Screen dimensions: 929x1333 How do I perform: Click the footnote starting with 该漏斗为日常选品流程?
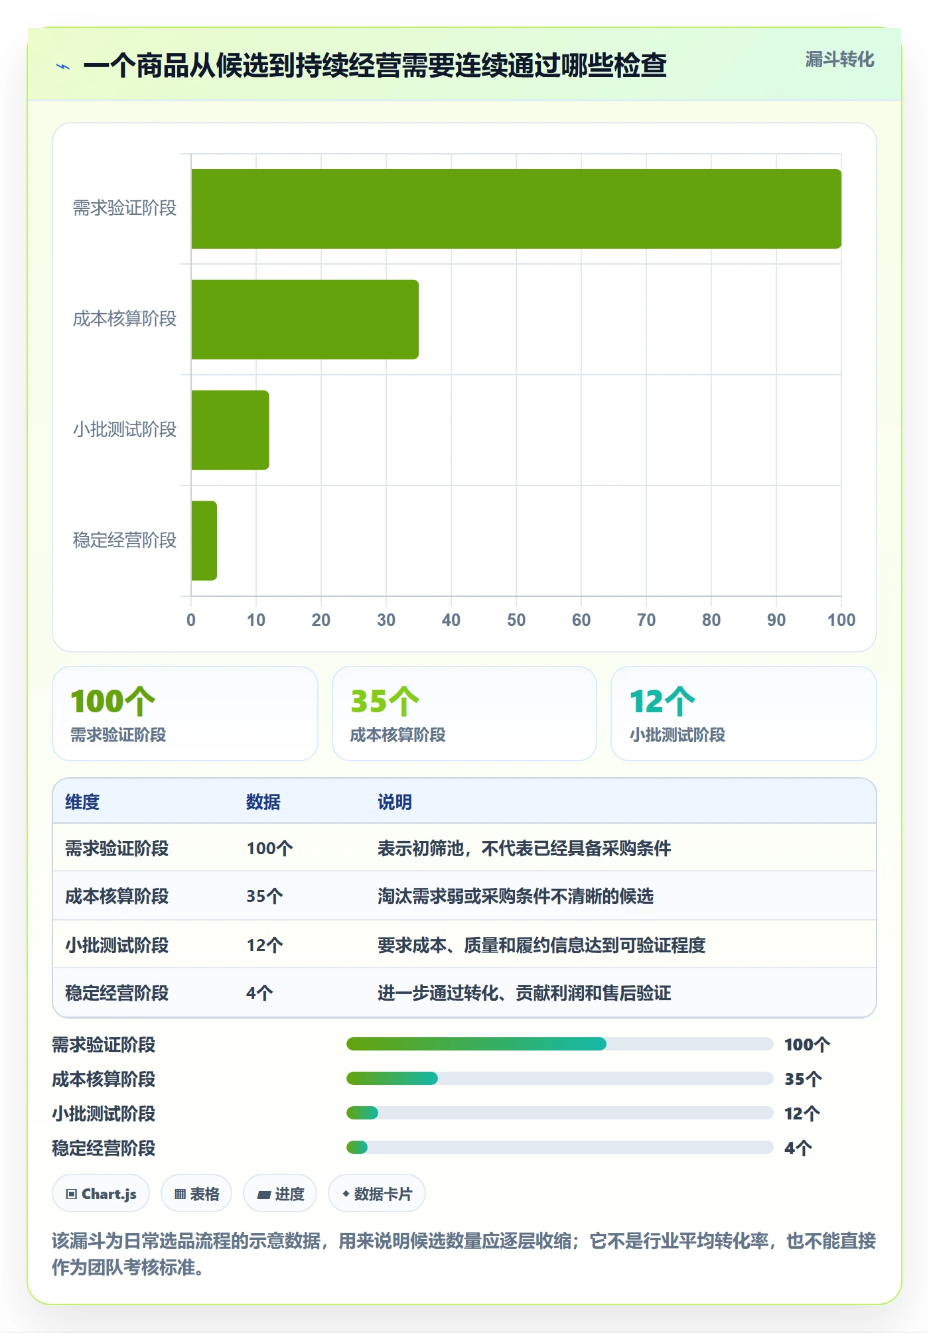[x=464, y=1254]
